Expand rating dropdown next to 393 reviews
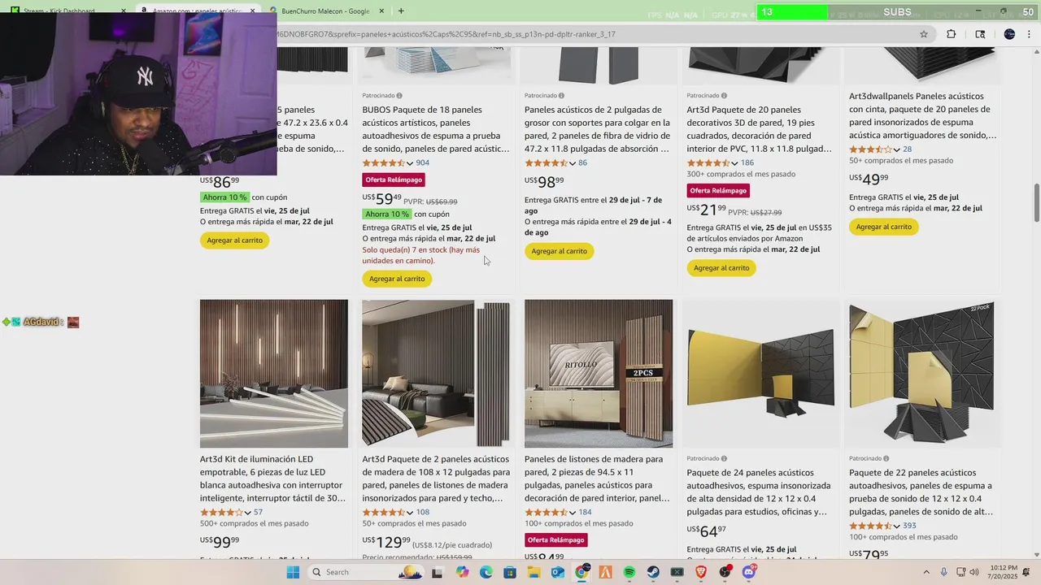Viewport: 1041px width, 585px height. [897, 526]
